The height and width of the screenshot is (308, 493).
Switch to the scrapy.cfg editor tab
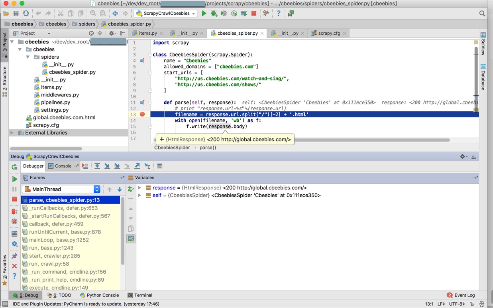[x=329, y=34]
